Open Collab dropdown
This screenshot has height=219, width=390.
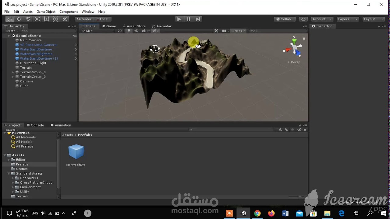pos(285,19)
